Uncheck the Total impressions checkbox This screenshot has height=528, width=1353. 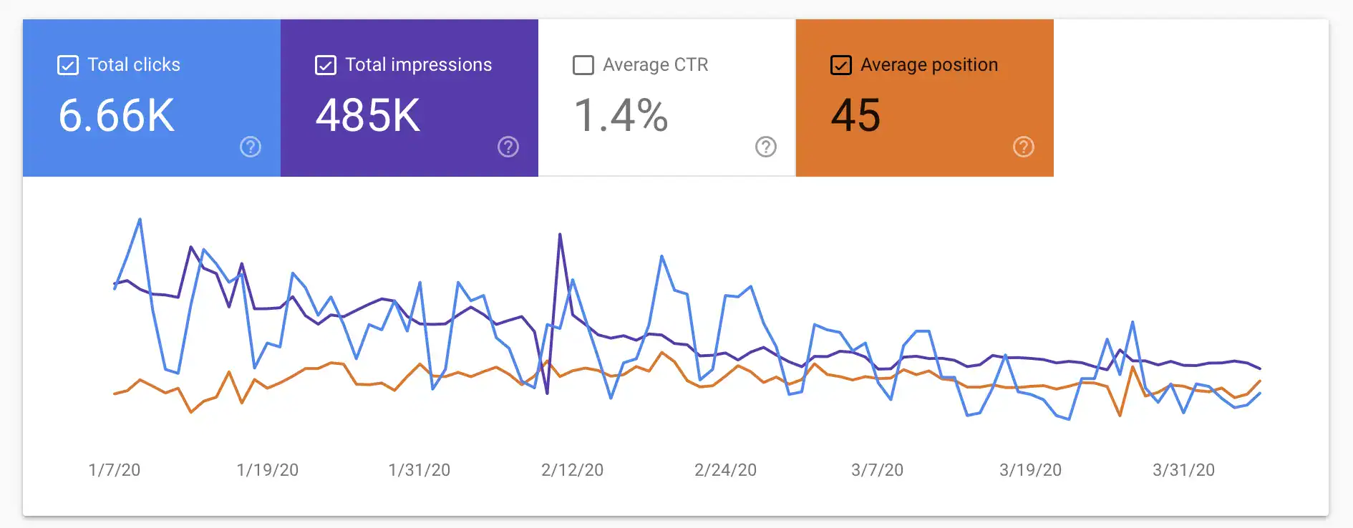point(326,65)
